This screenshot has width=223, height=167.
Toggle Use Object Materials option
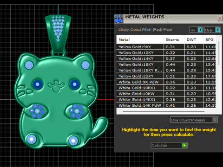click(x=194, y=120)
